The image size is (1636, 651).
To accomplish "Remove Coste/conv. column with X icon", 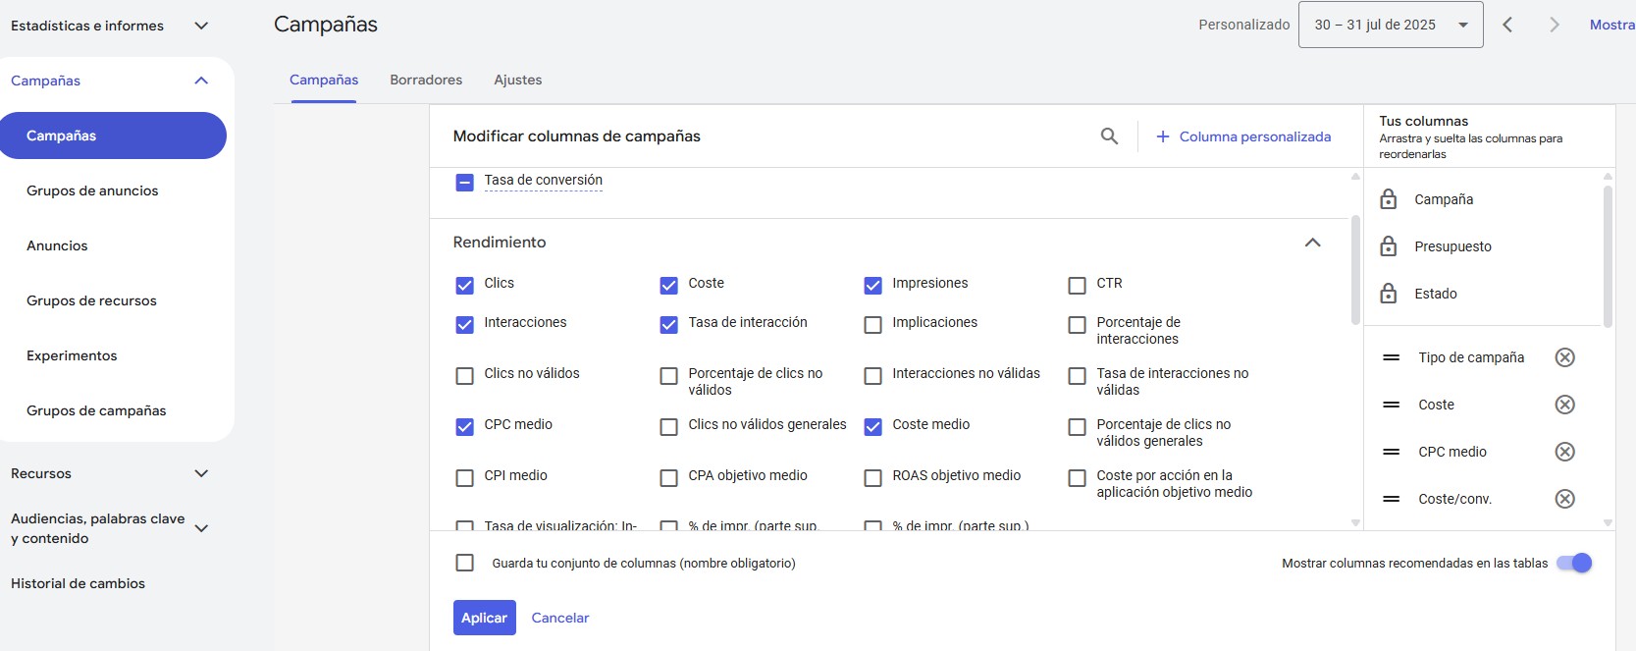I will coord(1565,499).
